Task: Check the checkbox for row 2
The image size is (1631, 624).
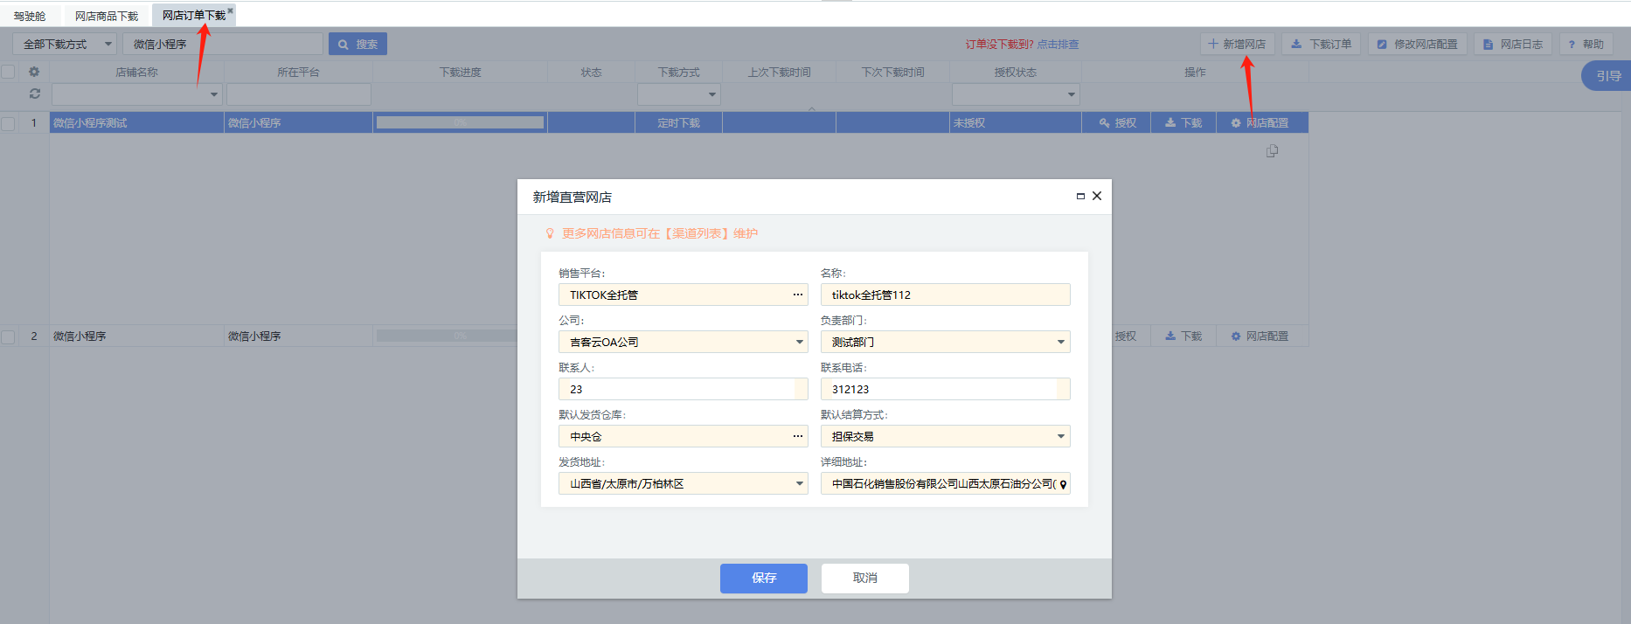Action: click(8, 336)
